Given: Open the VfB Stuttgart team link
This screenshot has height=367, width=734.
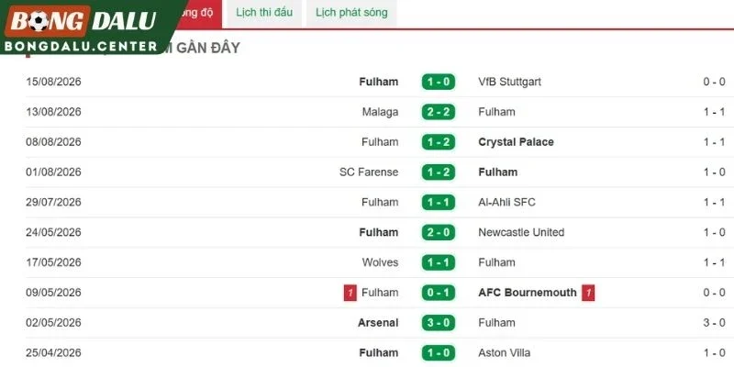Looking at the screenshot, I should click(x=510, y=82).
